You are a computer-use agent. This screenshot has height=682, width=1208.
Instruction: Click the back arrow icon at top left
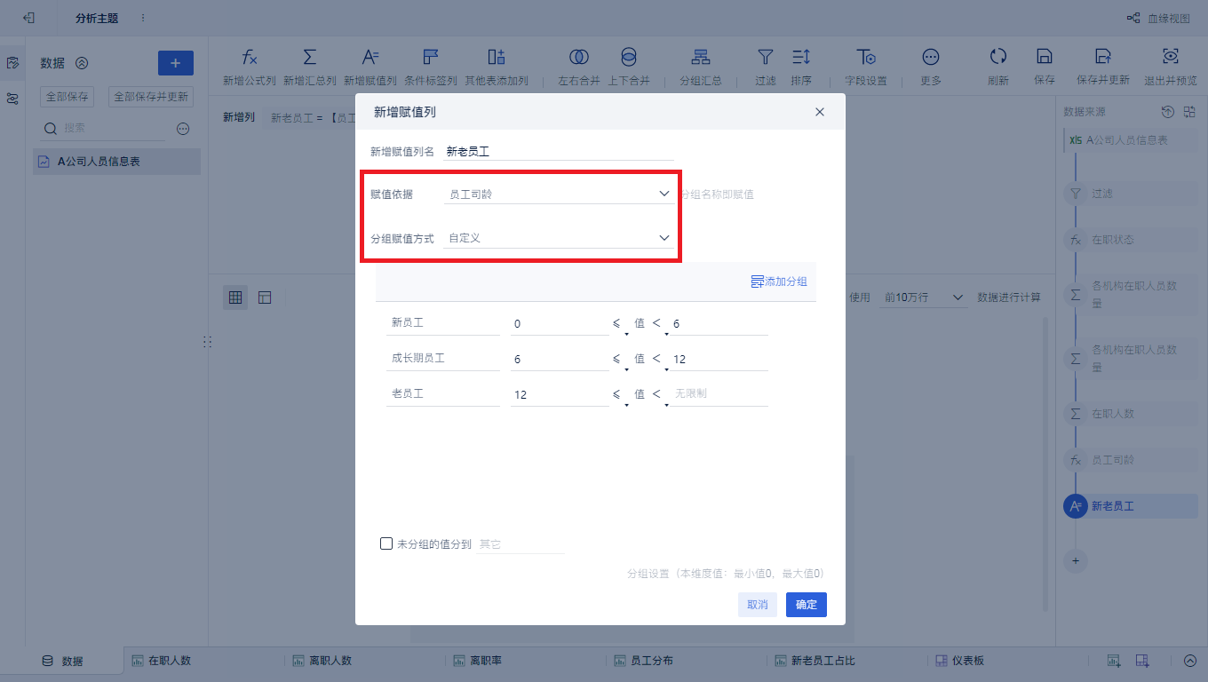[x=29, y=18]
